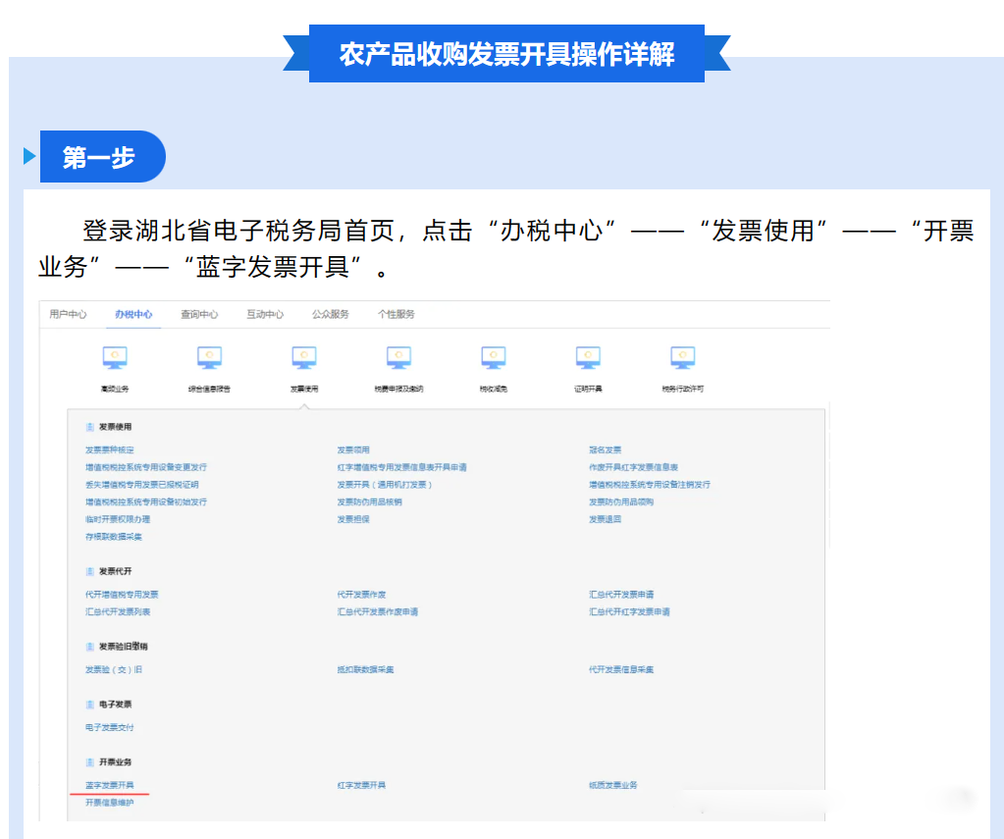Click the 税务行政许可 monitor icon

click(682, 357)
